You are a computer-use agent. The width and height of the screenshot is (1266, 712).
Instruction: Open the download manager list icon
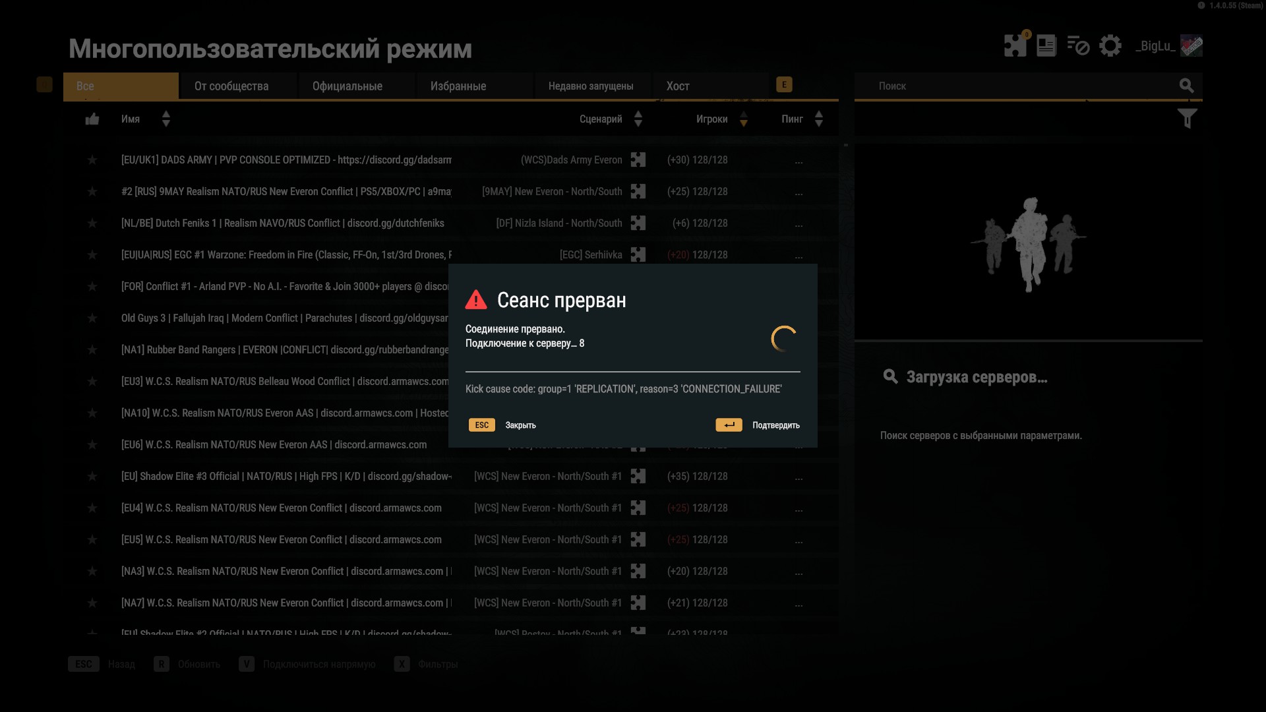1078,45
